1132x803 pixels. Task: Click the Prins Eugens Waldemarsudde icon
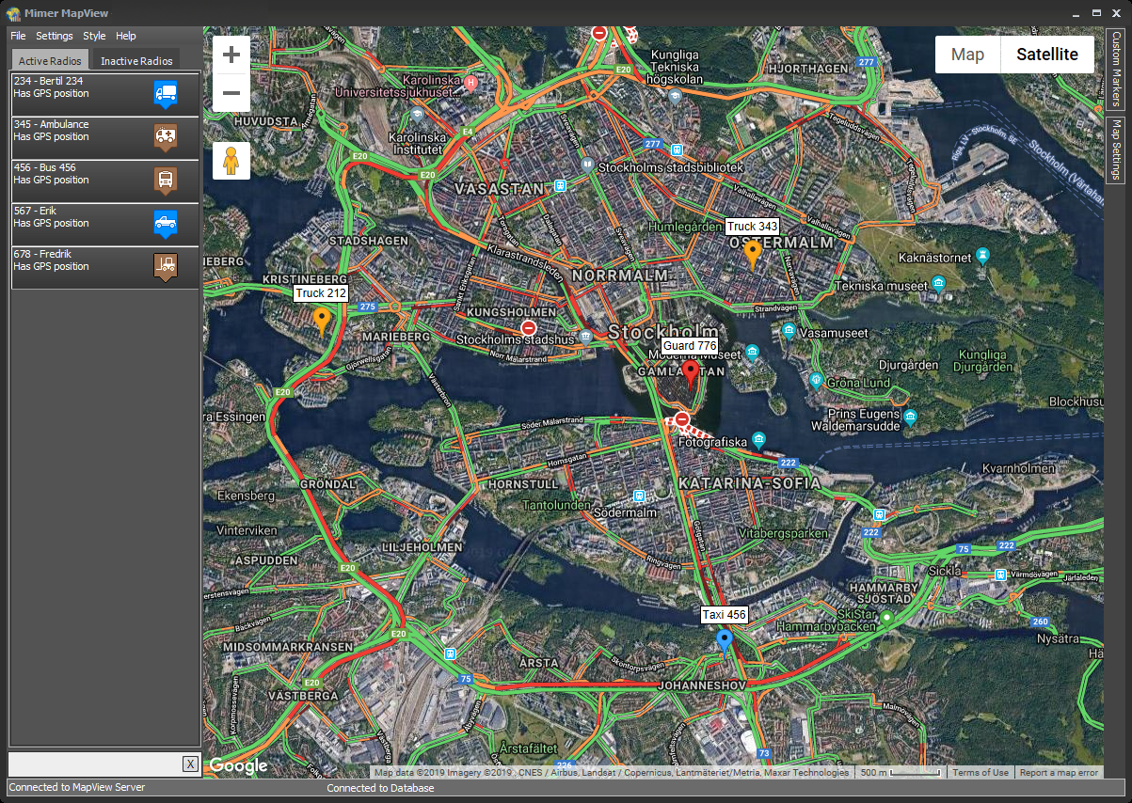tap(910, 417)
